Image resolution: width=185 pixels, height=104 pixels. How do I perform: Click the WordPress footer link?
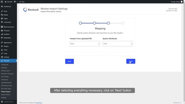pos(39,103)
